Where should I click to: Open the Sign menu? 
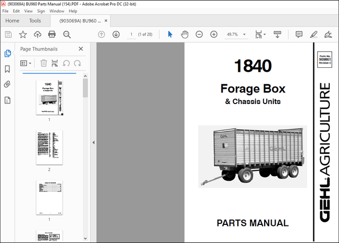41,11
